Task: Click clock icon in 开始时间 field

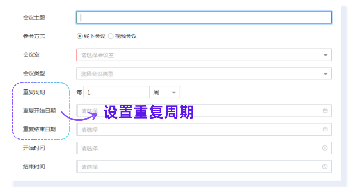Action: [x=325, y=148]
